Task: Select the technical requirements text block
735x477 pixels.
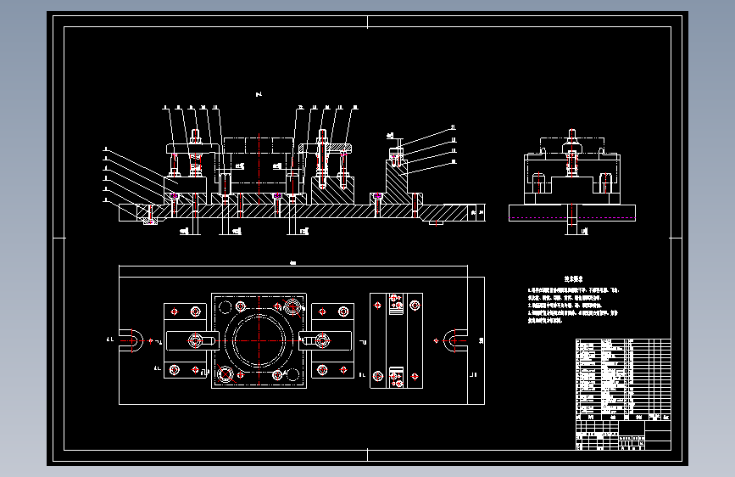Action: click(x=573, y=300)
